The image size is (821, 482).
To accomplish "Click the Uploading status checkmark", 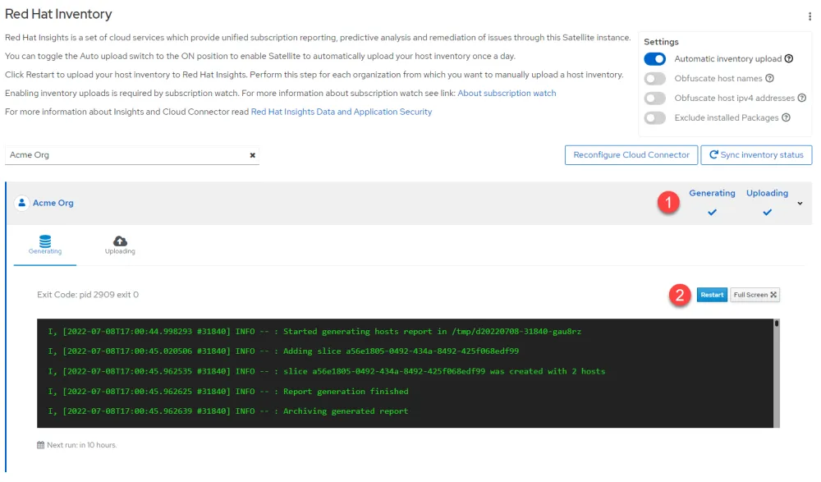I will pyautogui.click(x=766, y=212).
